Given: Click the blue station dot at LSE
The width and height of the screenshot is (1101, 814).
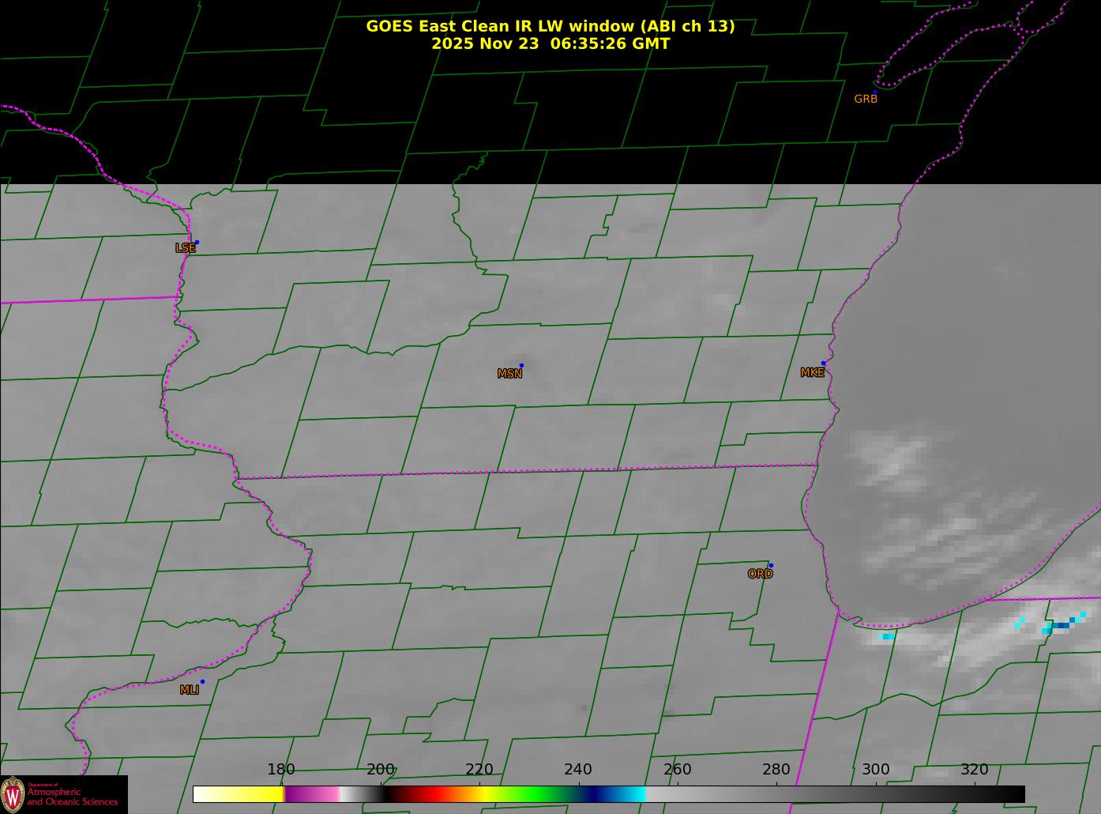Looking at the screenshot, I should [197, 242].
